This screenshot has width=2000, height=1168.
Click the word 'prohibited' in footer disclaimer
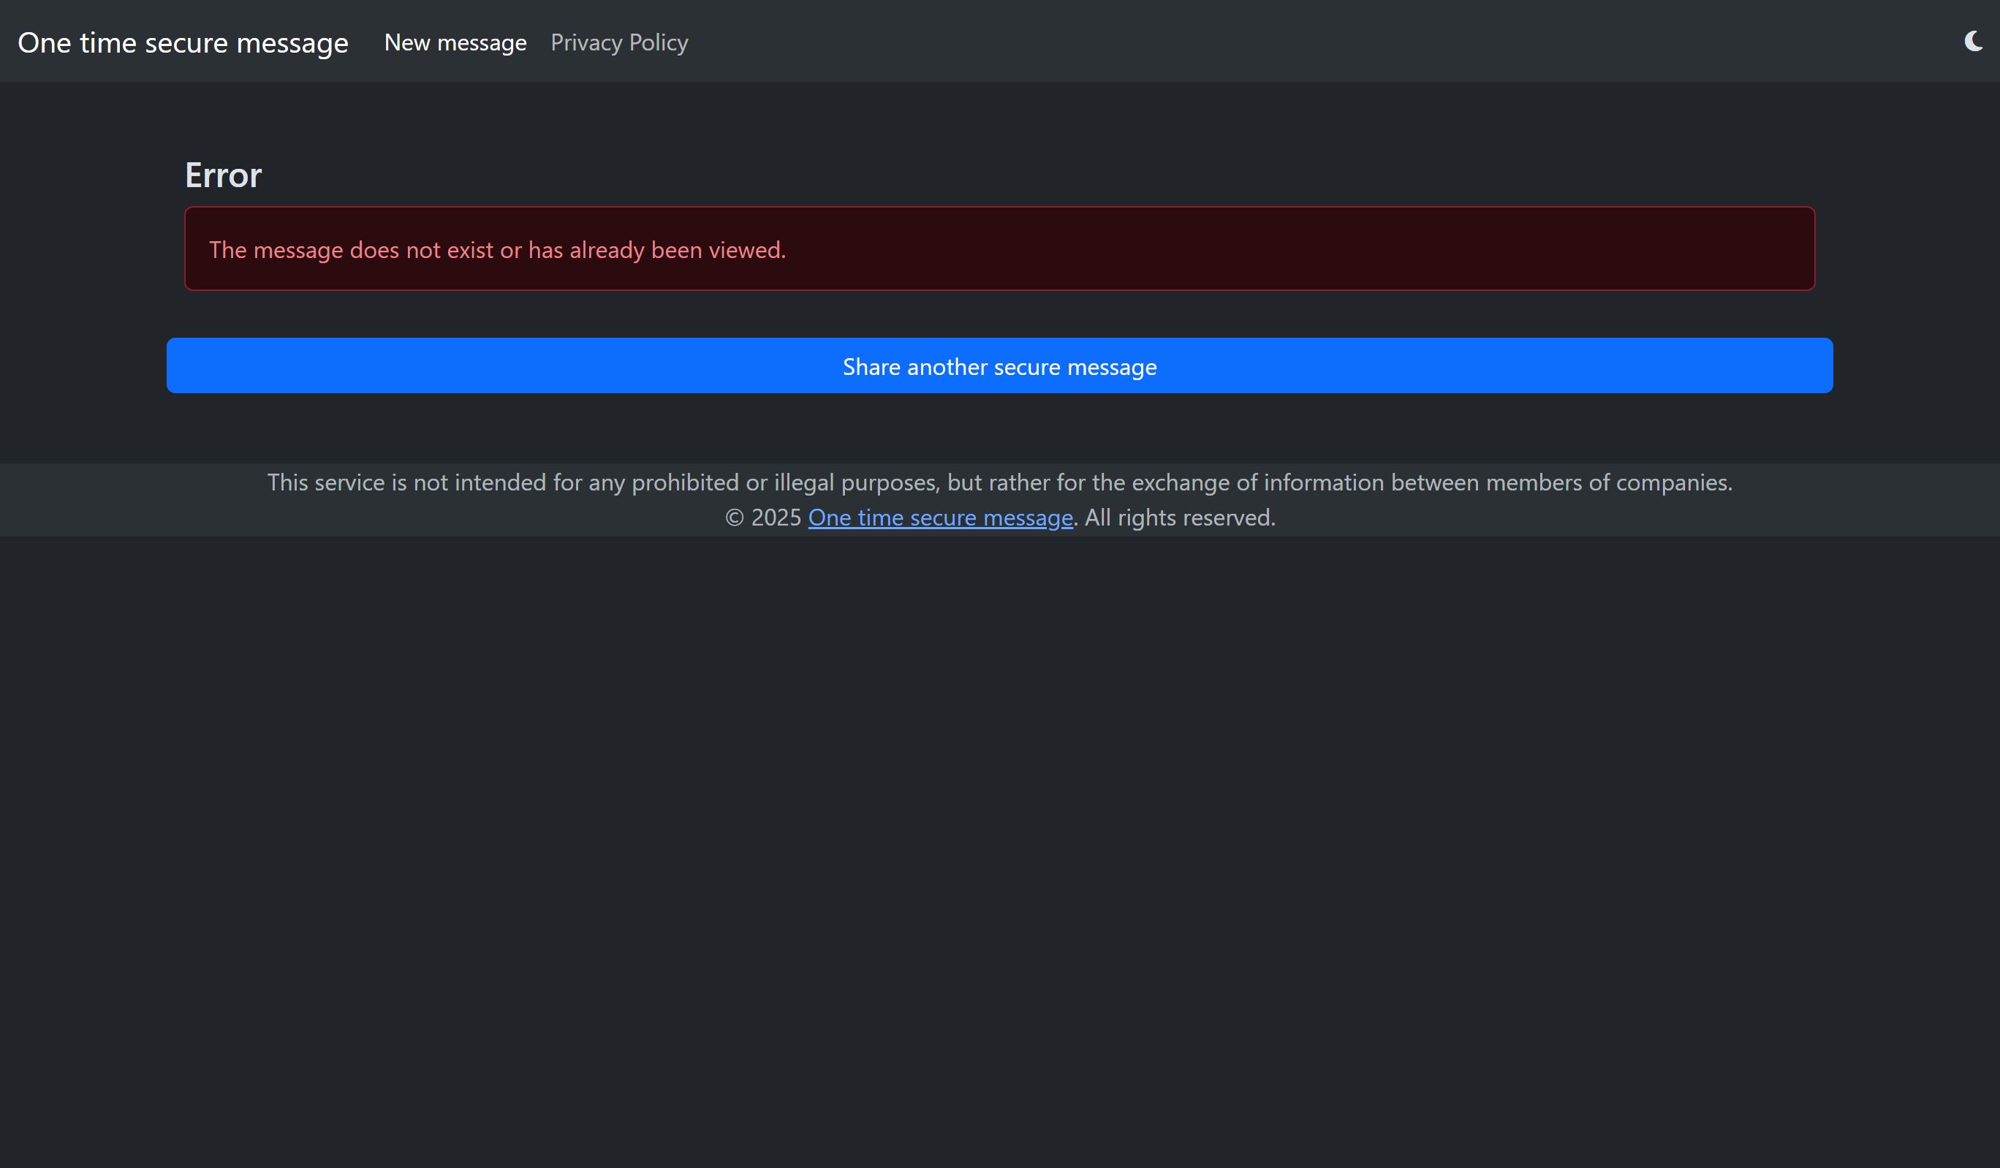685,482
